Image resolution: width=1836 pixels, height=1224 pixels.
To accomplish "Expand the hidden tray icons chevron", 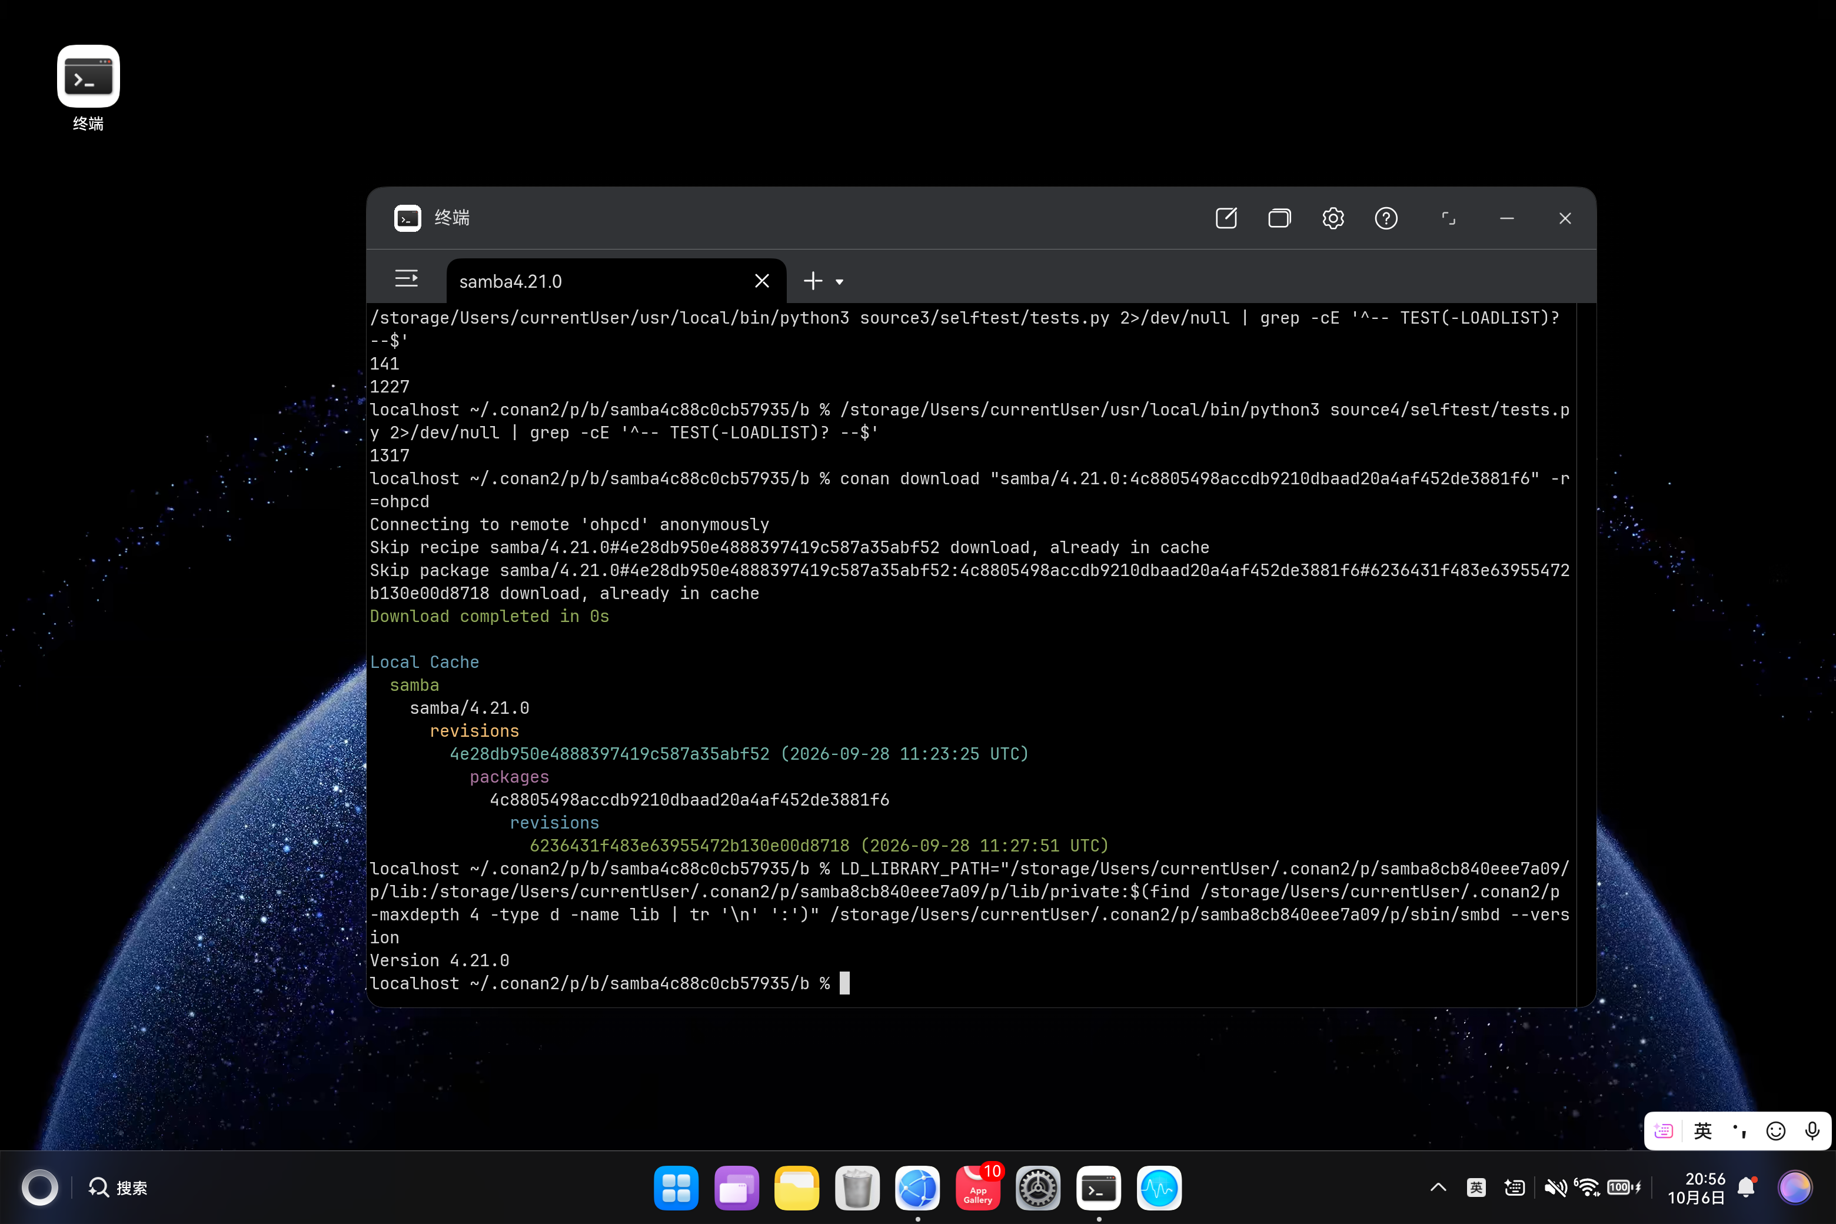I will coord(1438,1188).
